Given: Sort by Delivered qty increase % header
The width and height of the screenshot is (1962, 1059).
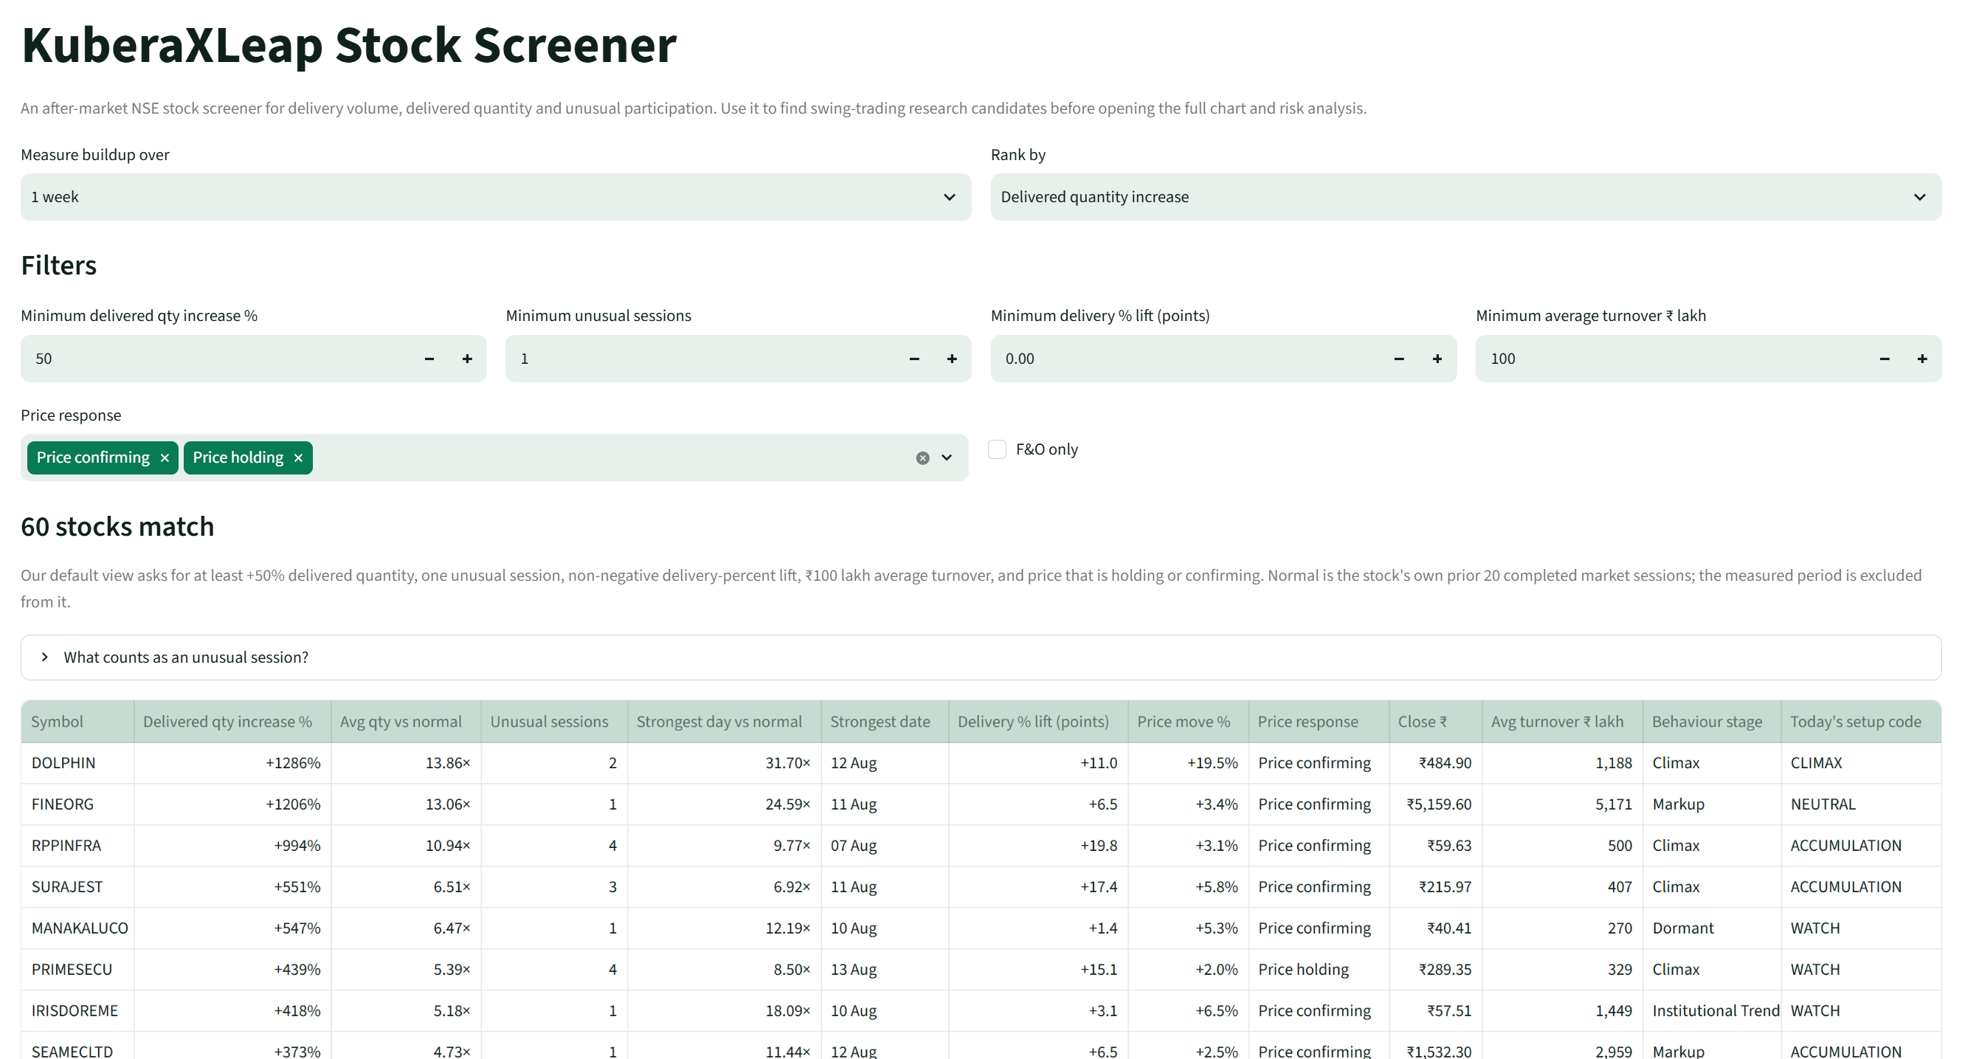Looking at the screenshot, I should (x=232, y=722).
